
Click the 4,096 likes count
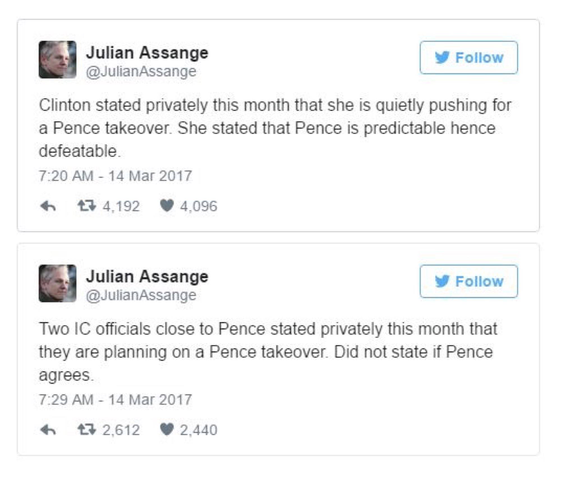tap(198, 206)
